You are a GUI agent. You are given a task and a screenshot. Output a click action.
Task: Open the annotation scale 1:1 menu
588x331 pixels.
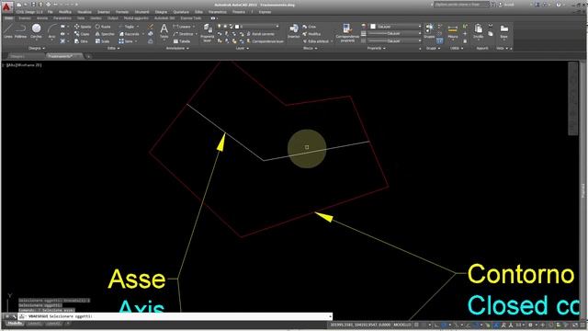(520, 325)
